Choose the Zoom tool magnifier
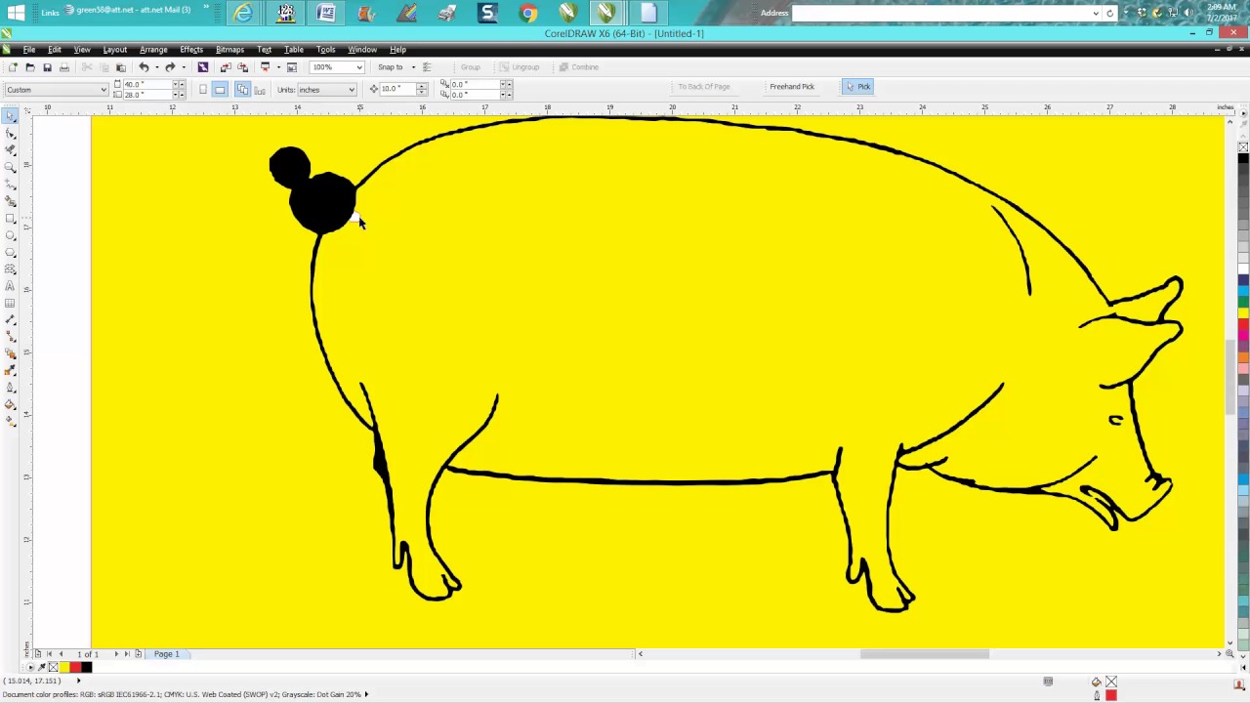The height and width of the screenshot is (703, 1250). (x=10, y=167)
